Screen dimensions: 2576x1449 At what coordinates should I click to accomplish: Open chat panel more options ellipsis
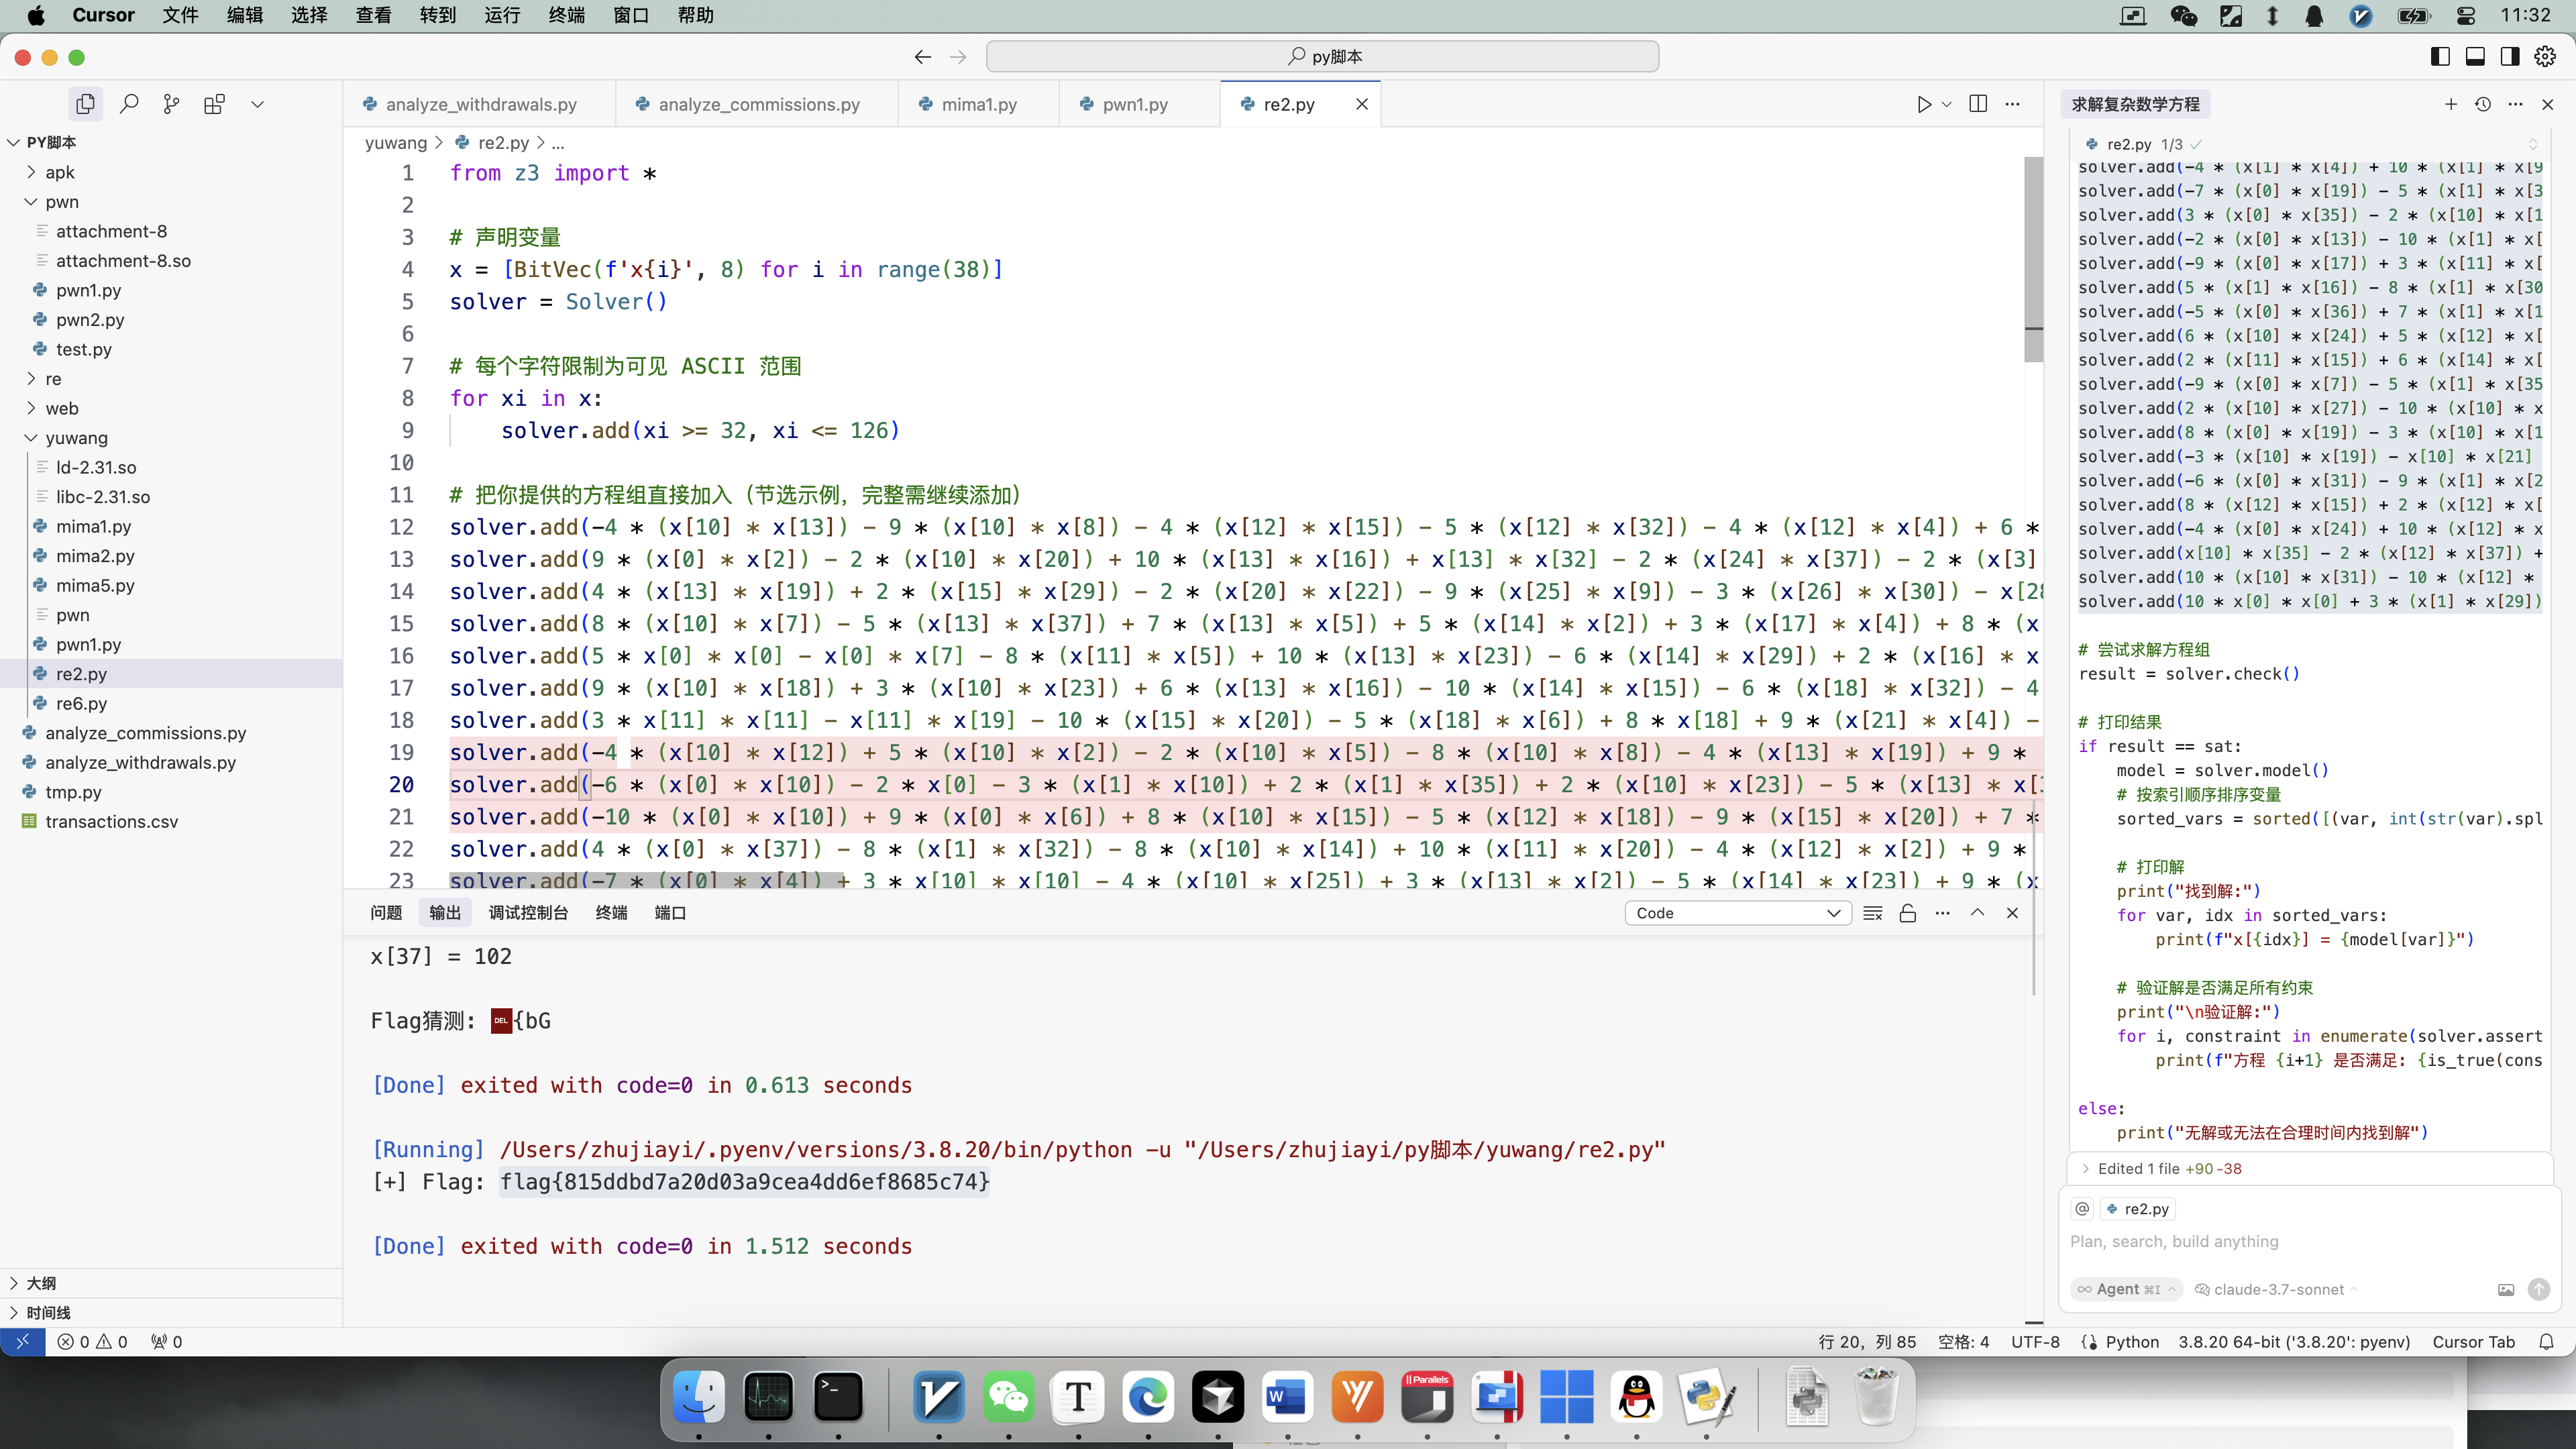[x=2516, y=104]
